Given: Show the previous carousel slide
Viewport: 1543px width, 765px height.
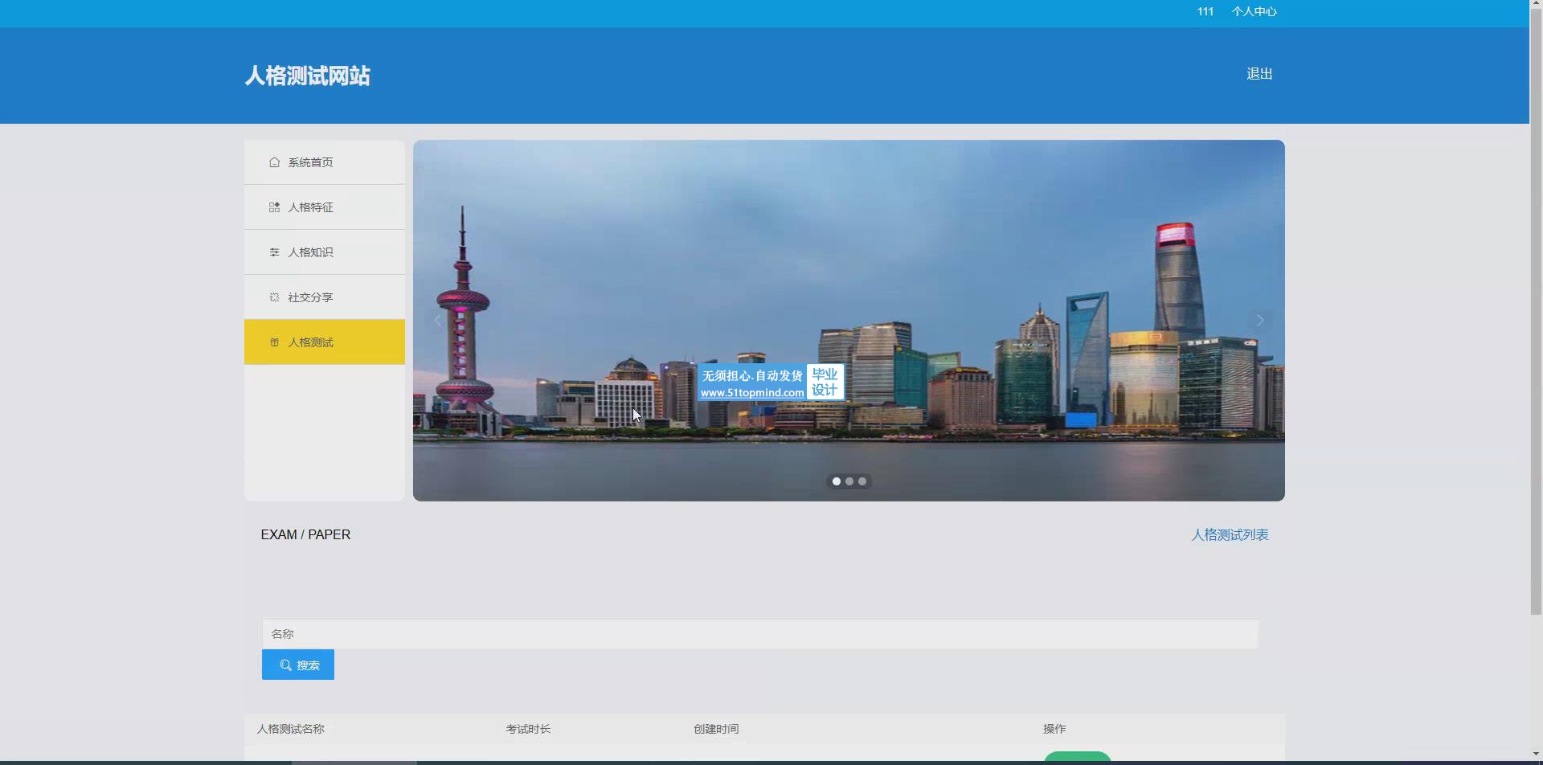Looking at the screenshot, I should [x=437, y=321].
